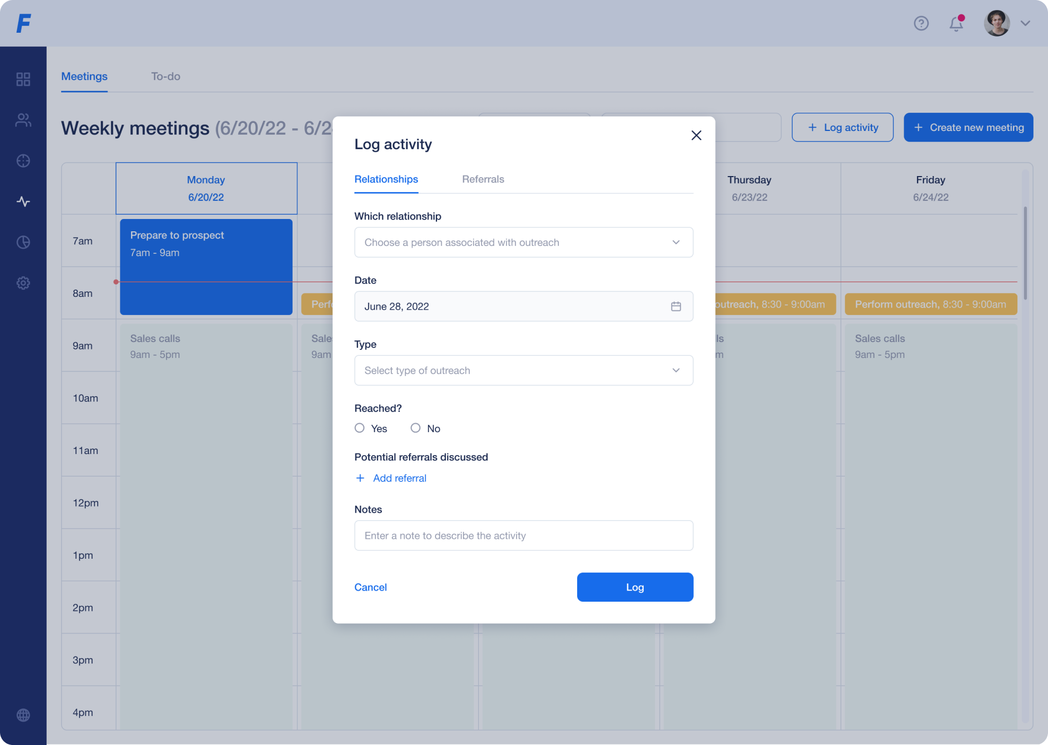Click the calendar vertical scrollbar
This screenshot has height=745, width=1048.
click(x=1025, y=252)
